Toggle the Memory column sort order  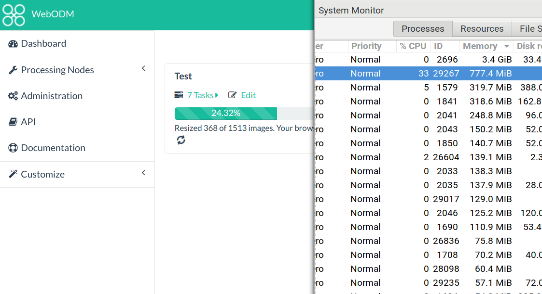(x=483, y=46)
